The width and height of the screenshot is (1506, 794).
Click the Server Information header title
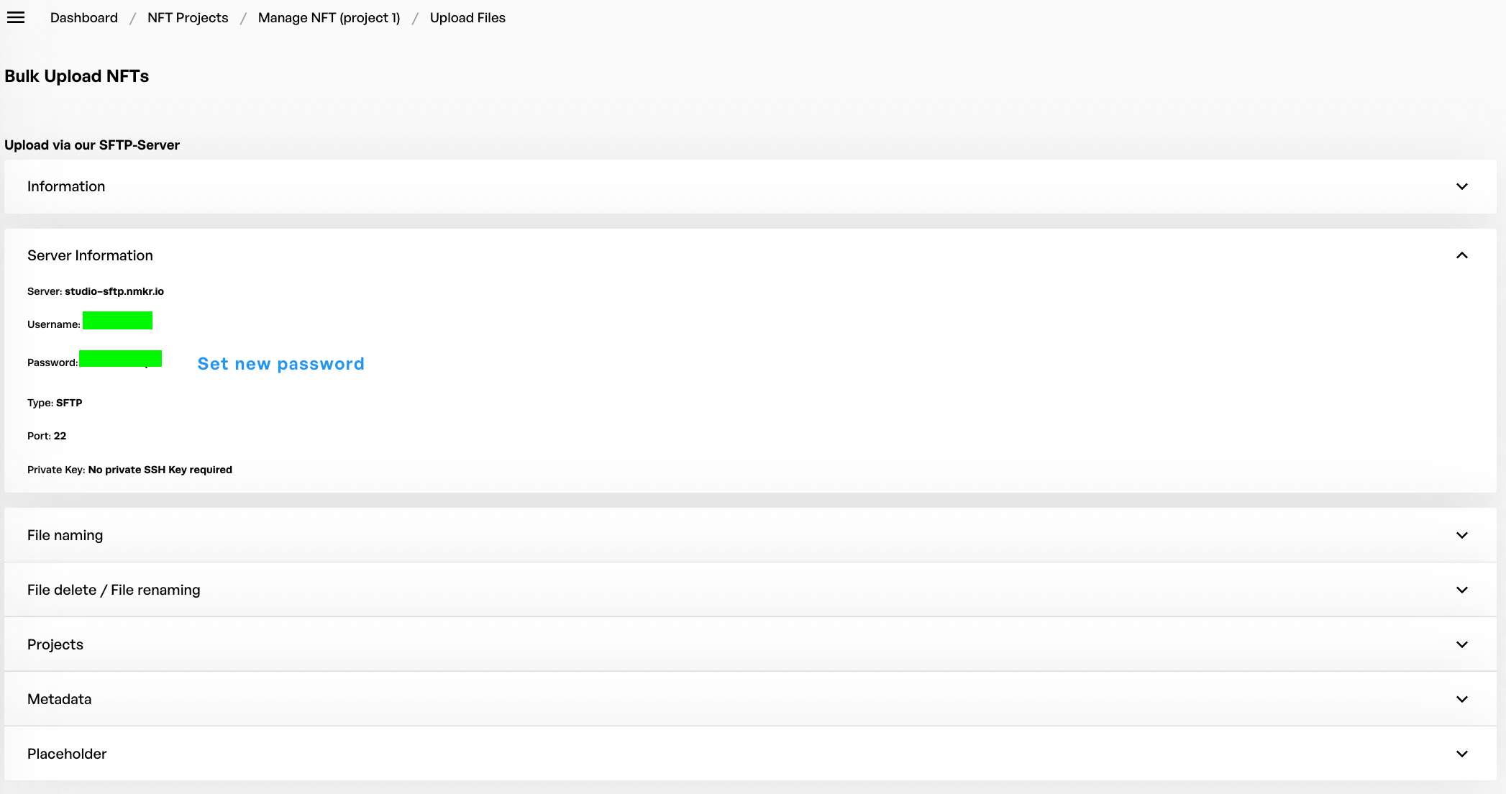[90, 255]
